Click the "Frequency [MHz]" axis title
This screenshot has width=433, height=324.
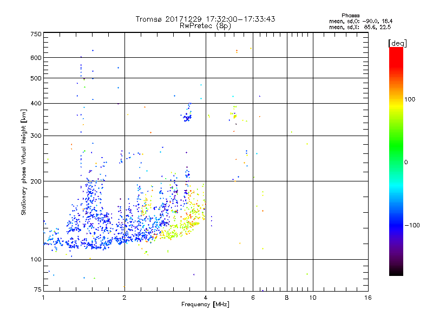(x=205, y=305)
